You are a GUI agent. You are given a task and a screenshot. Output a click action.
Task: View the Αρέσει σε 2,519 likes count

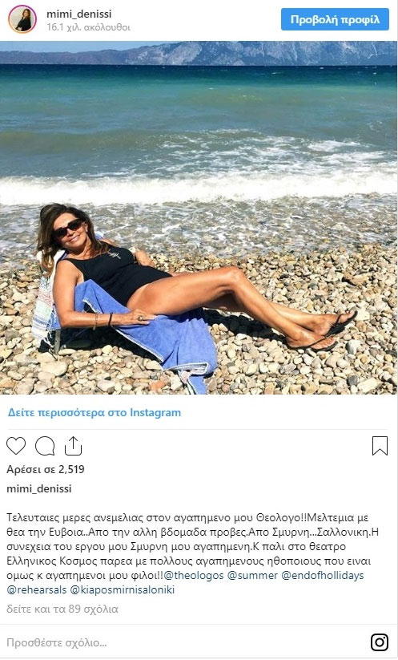click(46, 469)
